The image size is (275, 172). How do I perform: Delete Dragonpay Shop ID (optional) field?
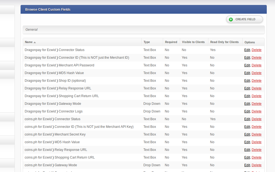tap(256, 81)
